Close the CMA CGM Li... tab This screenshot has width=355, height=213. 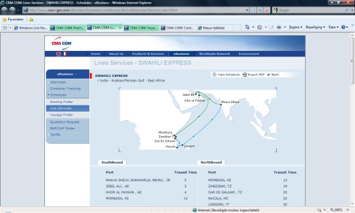pyautogui.click(x=120, y=28)
